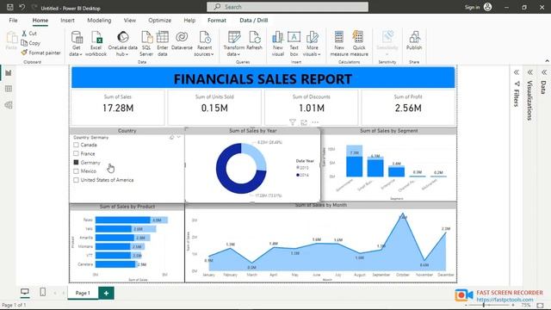The image size is (551, 310).
Task: Check the Canada checkbox
Action: (x=76, y=145)
